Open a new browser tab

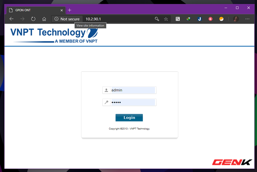point(69,10)
